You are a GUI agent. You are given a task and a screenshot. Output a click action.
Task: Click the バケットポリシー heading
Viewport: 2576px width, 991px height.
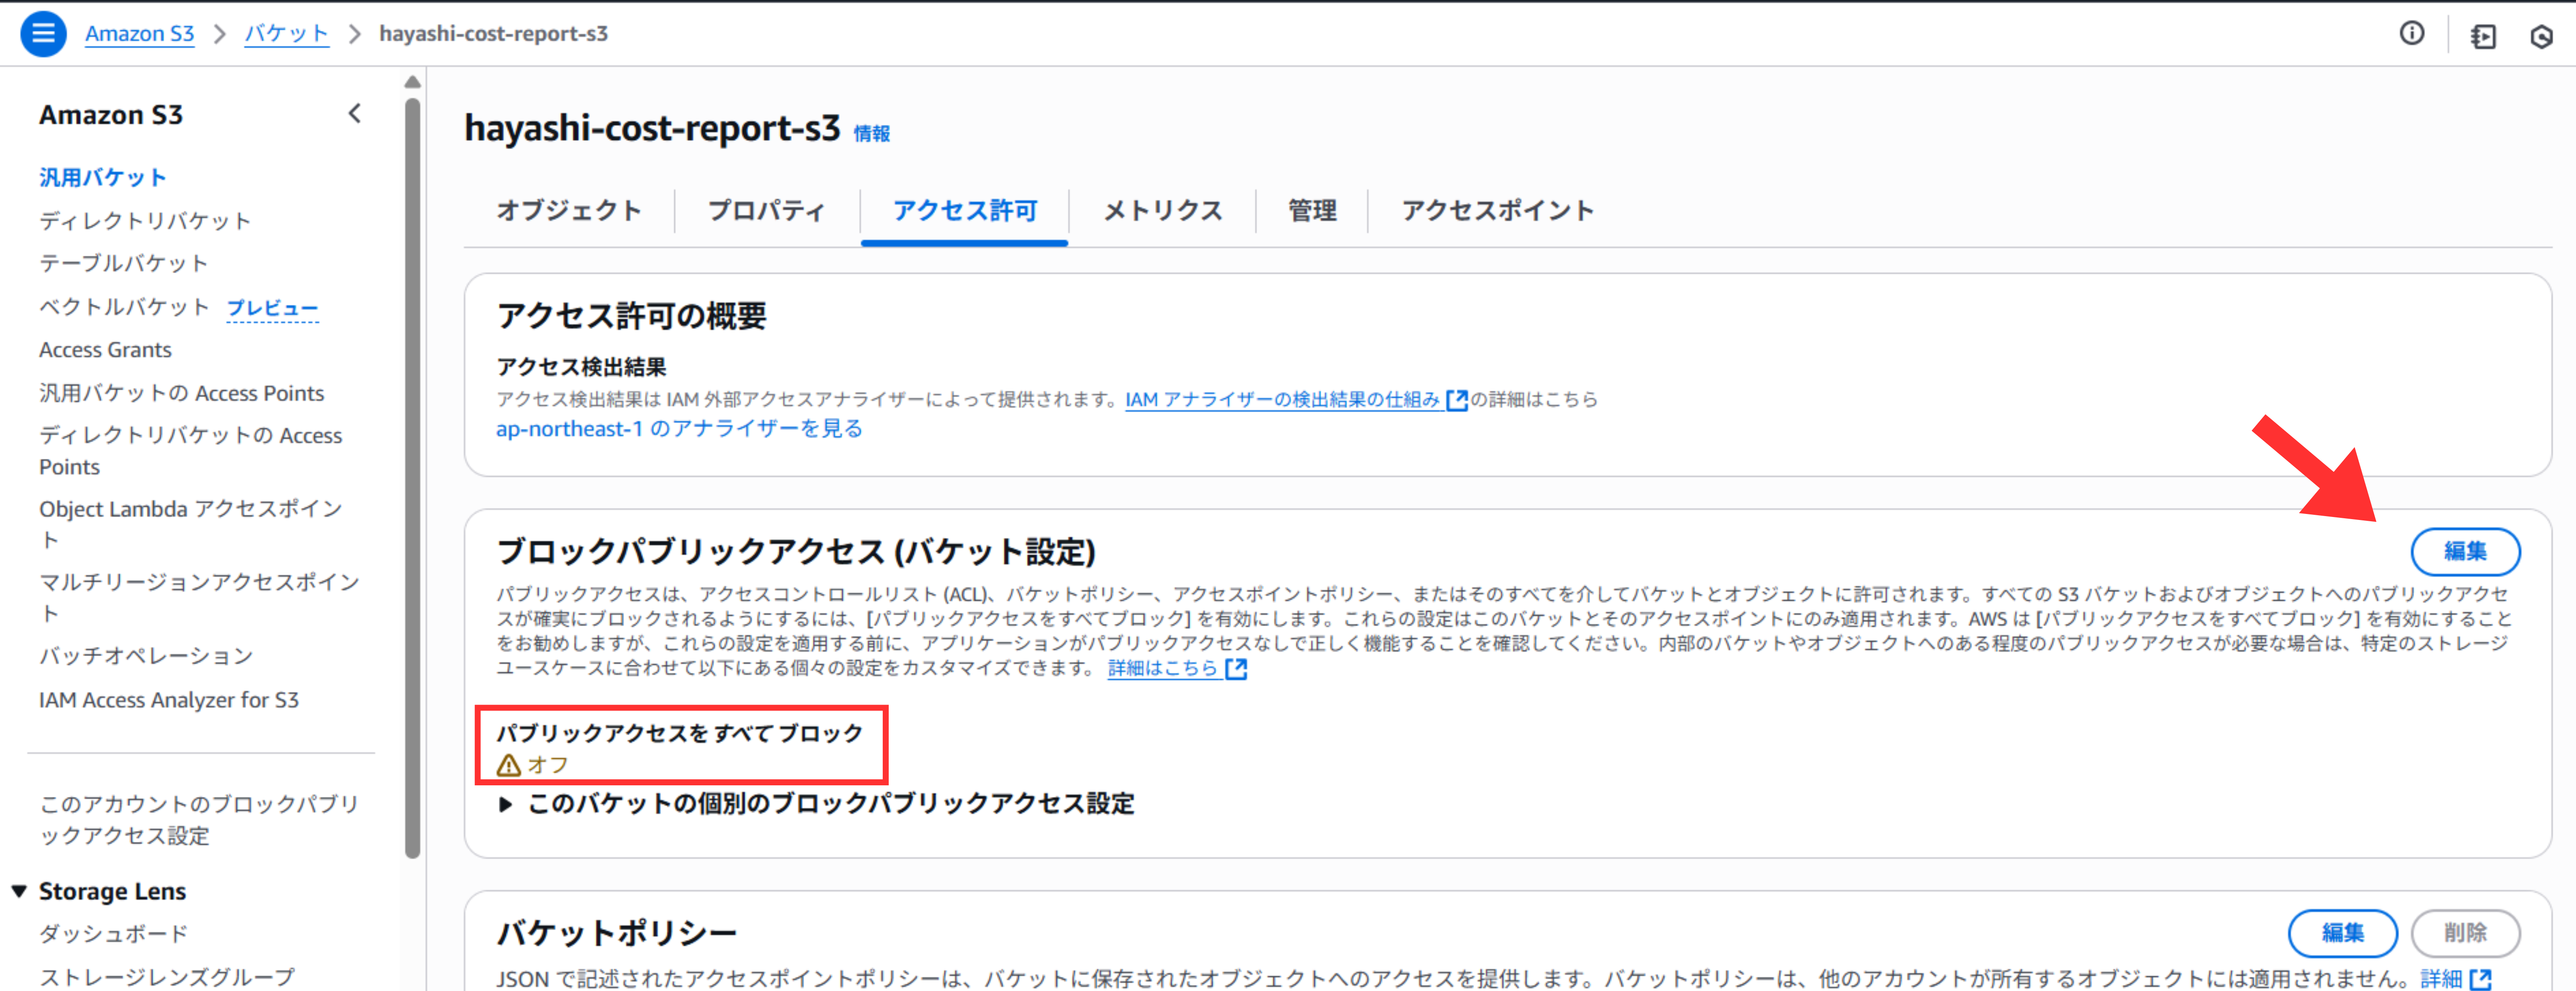point(617,933)
